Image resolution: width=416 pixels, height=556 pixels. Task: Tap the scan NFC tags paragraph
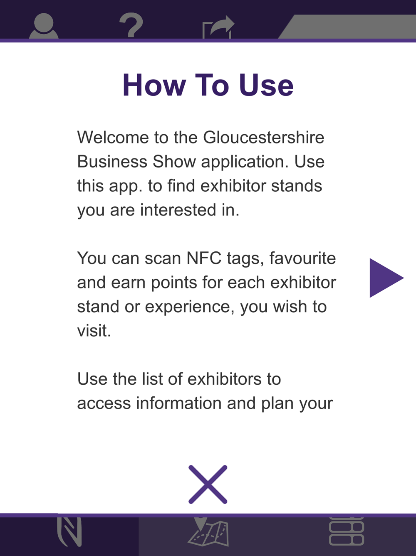click(x=206, y=295)
